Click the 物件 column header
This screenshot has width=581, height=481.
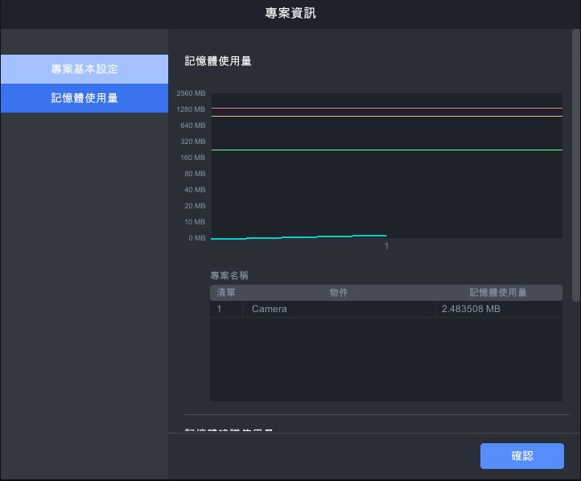click(338, 293)
